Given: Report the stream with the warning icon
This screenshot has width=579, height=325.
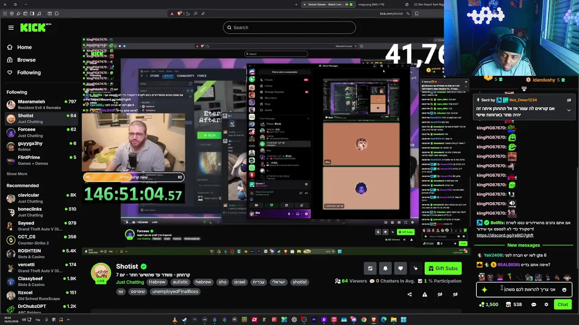Looking at the screenshot, I should [425, 294].
